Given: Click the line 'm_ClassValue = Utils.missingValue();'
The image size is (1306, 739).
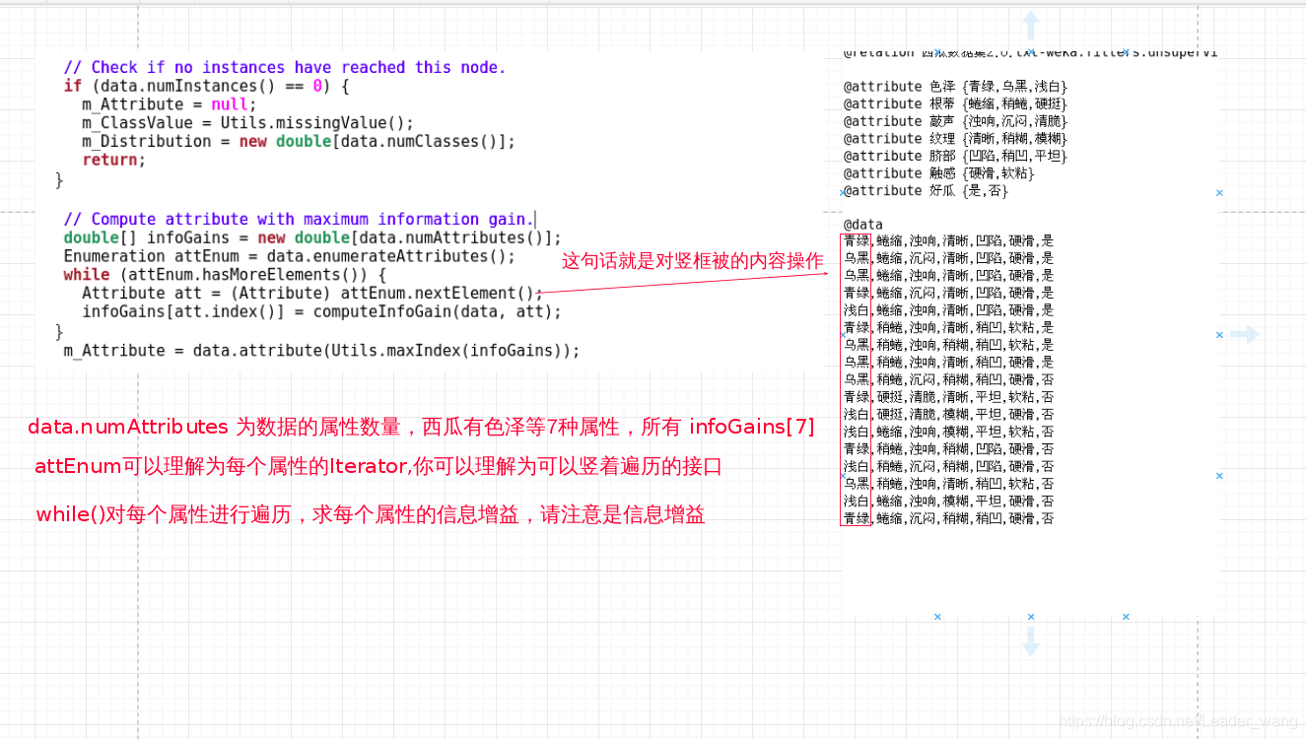Looking at the screenshot, I should point(248,123).
